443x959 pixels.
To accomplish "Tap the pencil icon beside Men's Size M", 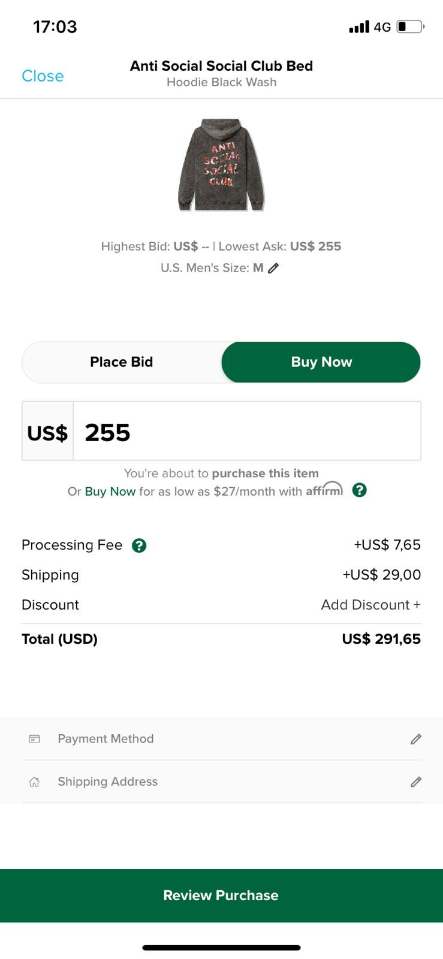I will pyautogui.click(x=273, y=268).
